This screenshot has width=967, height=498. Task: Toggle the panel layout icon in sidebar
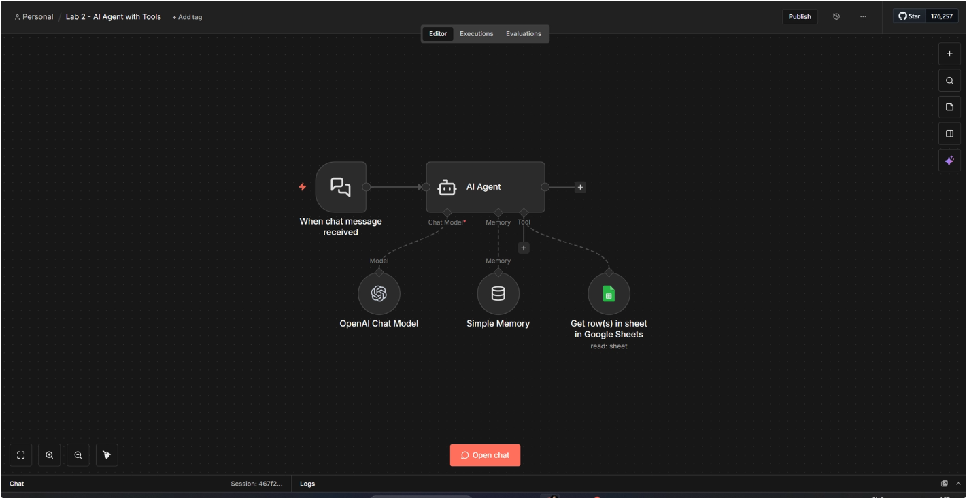pos(949,133)
